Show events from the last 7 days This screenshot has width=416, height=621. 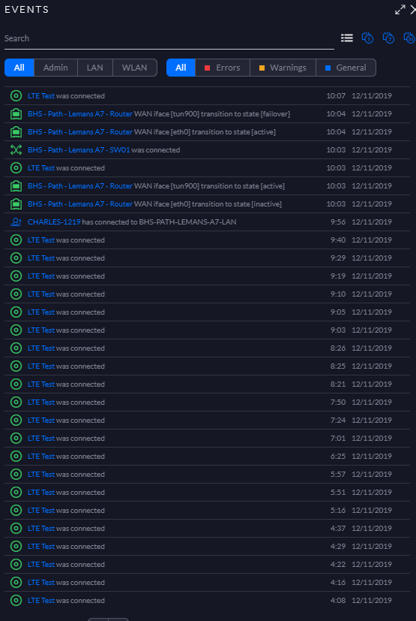[x=388, y=38]
